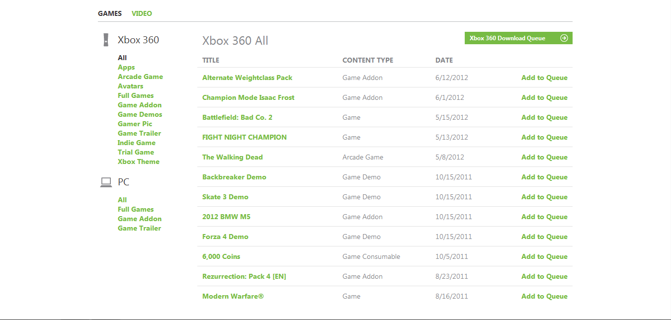This screenshot has height=320, width=671.
Task: Add Alternate Weightclass Pack to queue
Action: pyautogui.click(x=544, y=78)
